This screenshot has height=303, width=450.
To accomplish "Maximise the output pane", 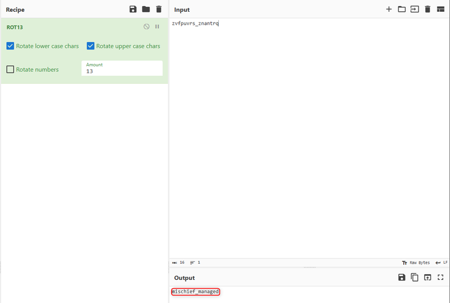I will point(440,277).
